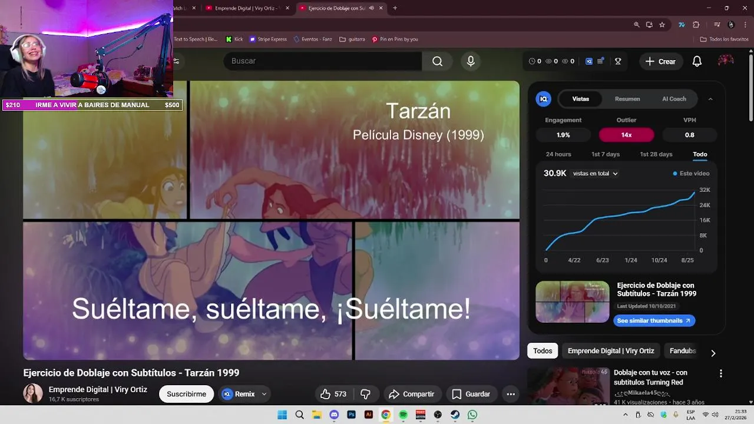This screenshot has width=754, height=424.
Task: Click the vidIQ blue logo in header toolbar
Action: 588,61
